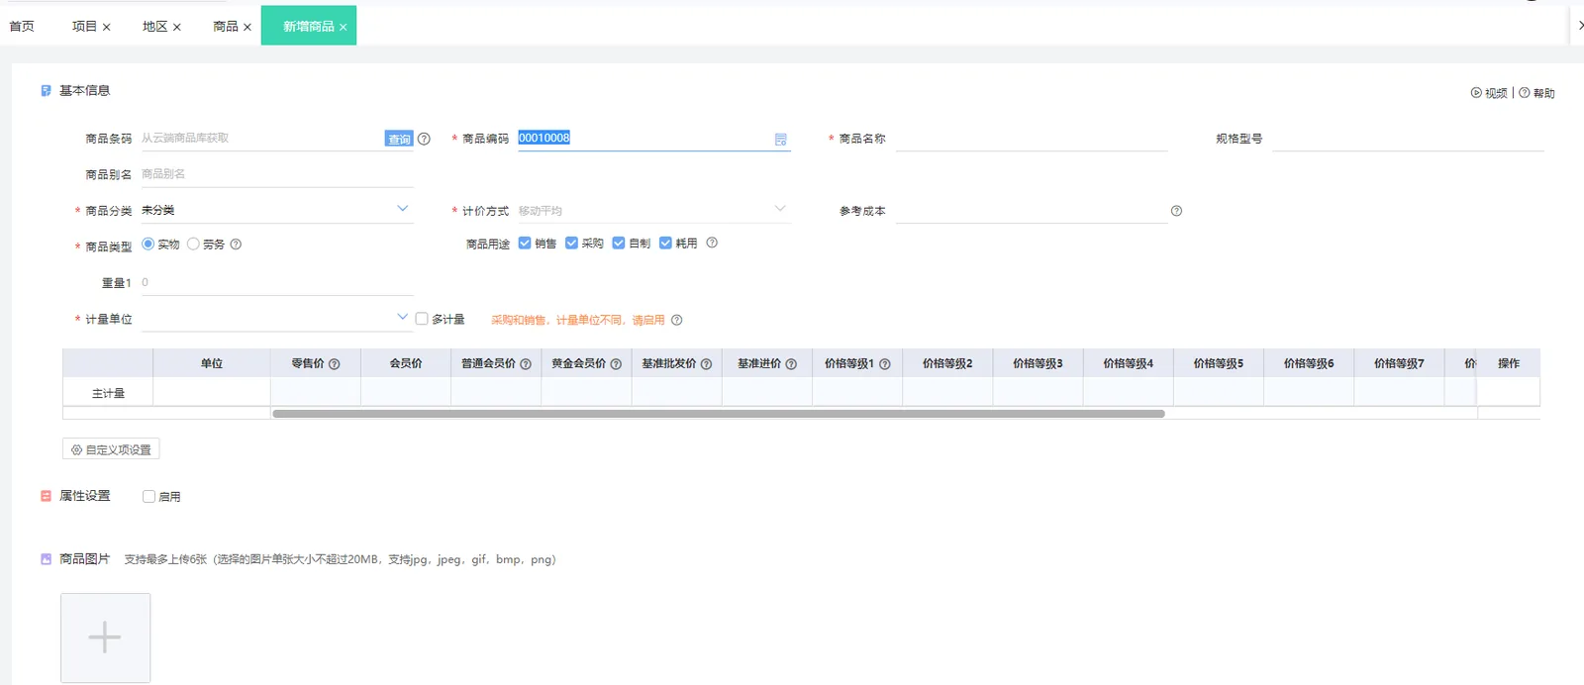Enable the 属性设置 启用 checkbox

(x=148, y=497)
